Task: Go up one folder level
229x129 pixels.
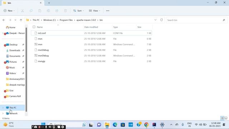Action: [x=21, y=20]
